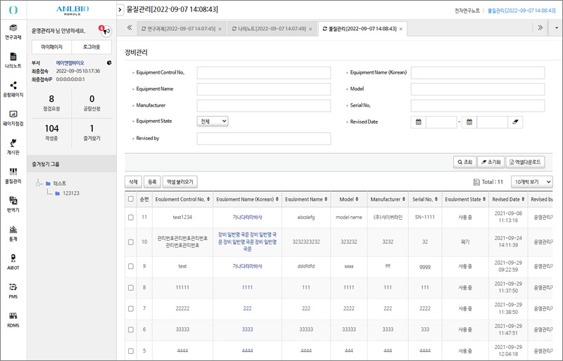Check the checkbox for row 11

tap(131, 218)
